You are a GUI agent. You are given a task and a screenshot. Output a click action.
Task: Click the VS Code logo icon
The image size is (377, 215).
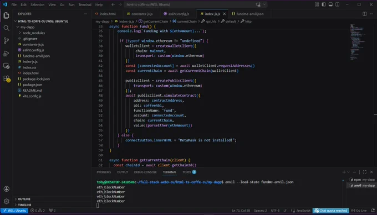5,4
